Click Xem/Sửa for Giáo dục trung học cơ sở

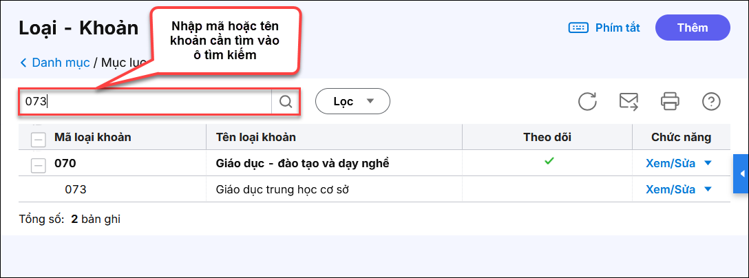(x=671, y=190)
